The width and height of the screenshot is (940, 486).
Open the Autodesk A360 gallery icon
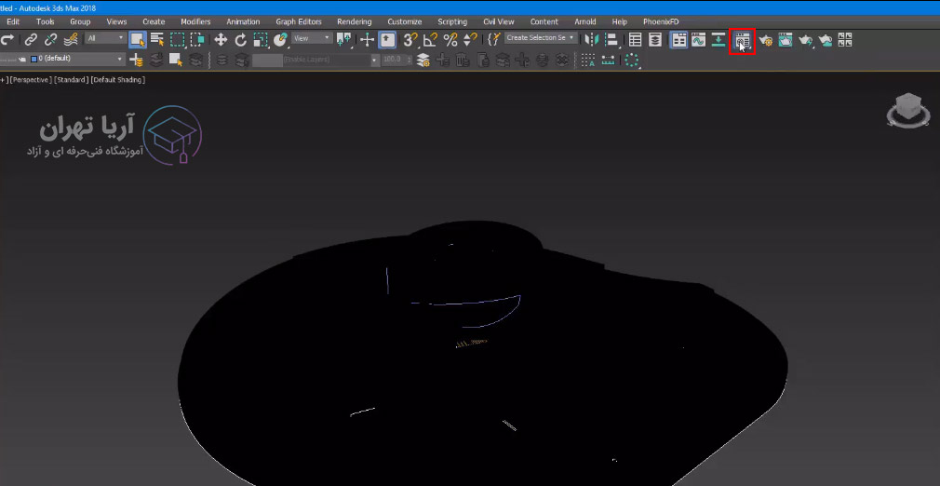(x=845, y=40)
